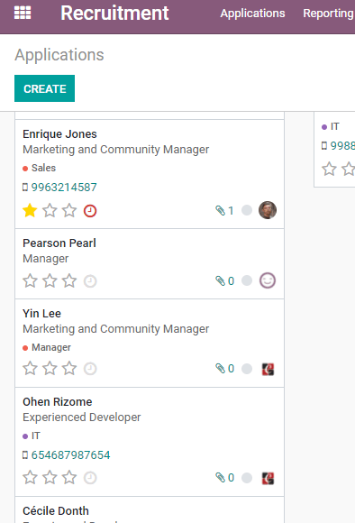Set second star priority for Enrique Jones
The width and height of the screenshot is (355, 523).
(50, 211)
